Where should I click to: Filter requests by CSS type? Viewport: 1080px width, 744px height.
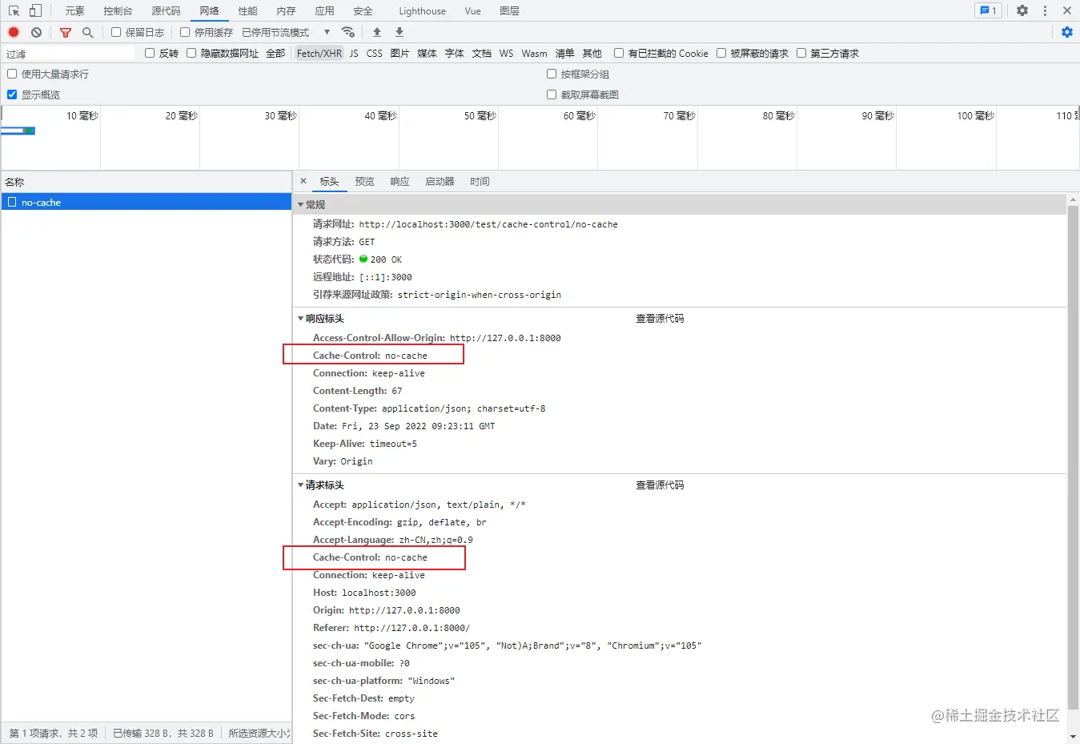click(x=374, y=53)
